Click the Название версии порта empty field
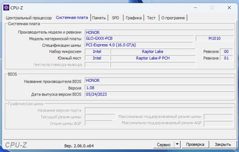 click(x=159, y=110)
